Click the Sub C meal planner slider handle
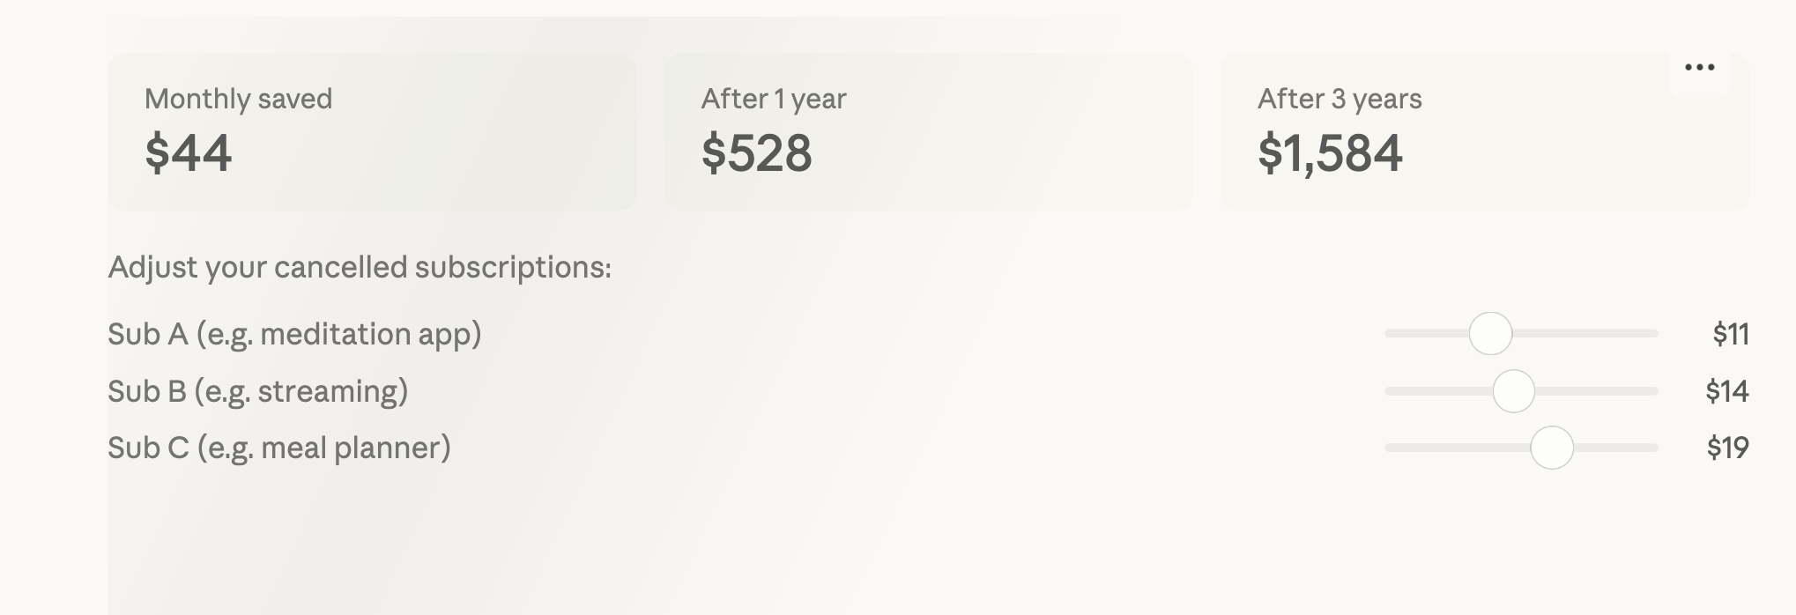The height and width of the screenshot is (615, 1796). pyautogui.click(x=1552, y=448)
